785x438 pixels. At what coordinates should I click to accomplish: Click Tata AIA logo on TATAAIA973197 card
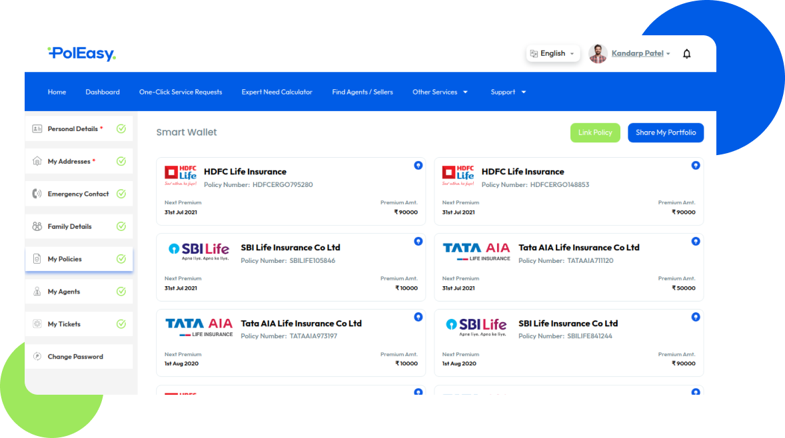199,327
